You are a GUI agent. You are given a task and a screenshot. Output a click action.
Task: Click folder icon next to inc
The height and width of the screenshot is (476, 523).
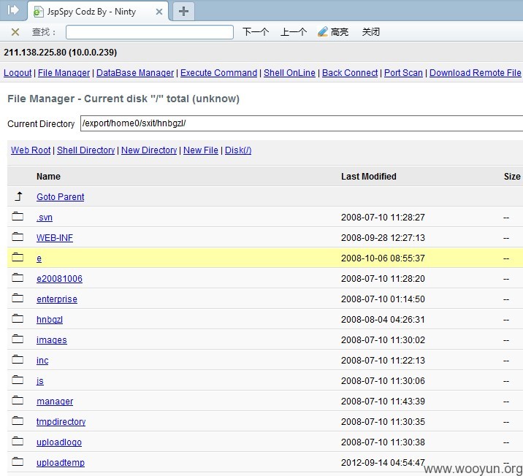point(18,359)
